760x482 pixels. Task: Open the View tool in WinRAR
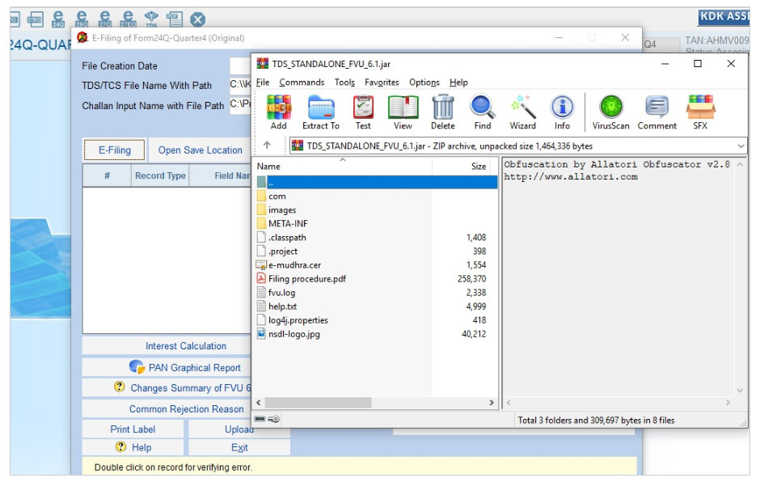403,112
